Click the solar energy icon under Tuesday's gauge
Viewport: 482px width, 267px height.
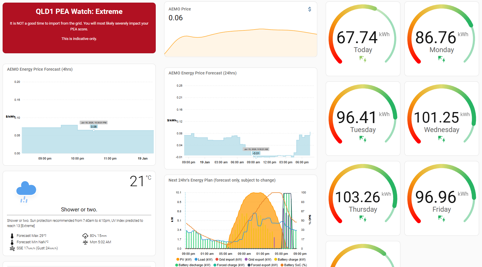363,139
